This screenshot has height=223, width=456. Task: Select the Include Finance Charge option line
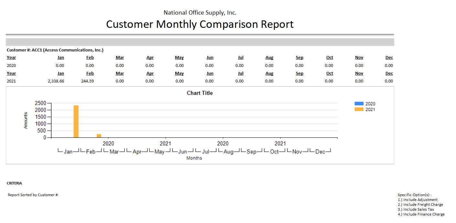click(421, 214)
